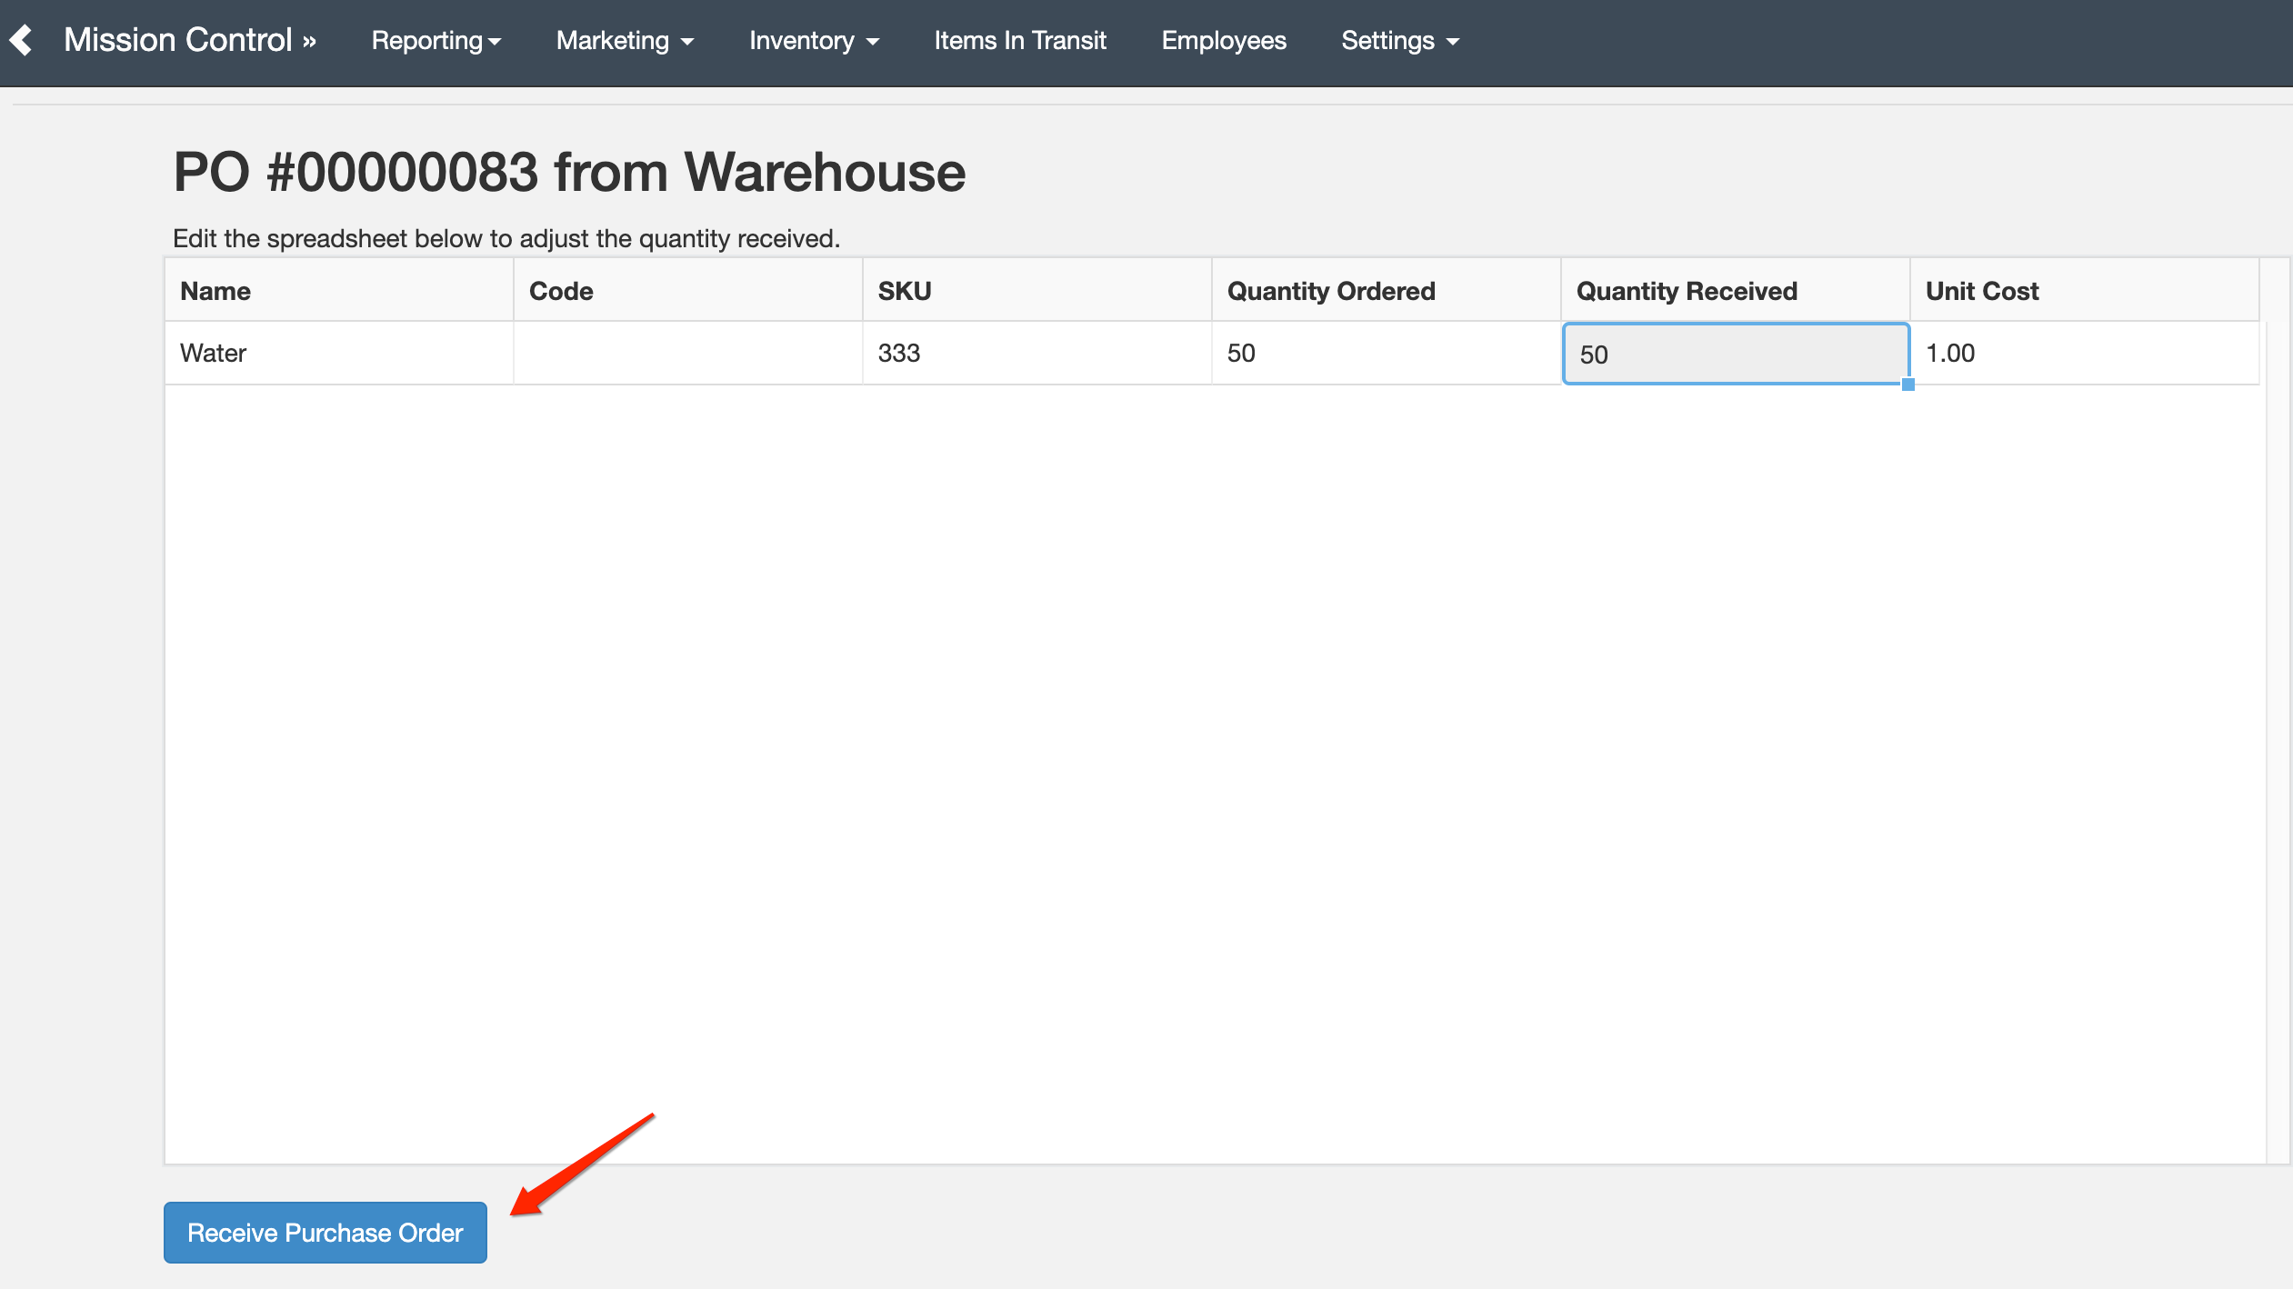The height and width of the screenshot is (1289, 2293).
Task: Select the Water name cell
Action: 339,353
